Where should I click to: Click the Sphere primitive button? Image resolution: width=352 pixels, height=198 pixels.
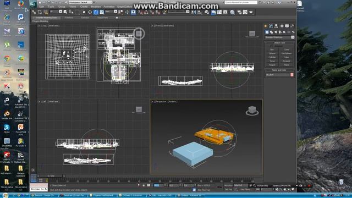point(272,53)
